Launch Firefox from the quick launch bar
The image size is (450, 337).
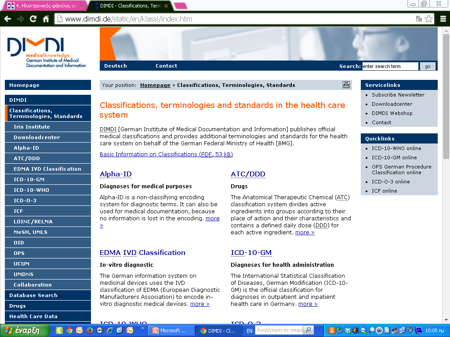click(90, 330)
